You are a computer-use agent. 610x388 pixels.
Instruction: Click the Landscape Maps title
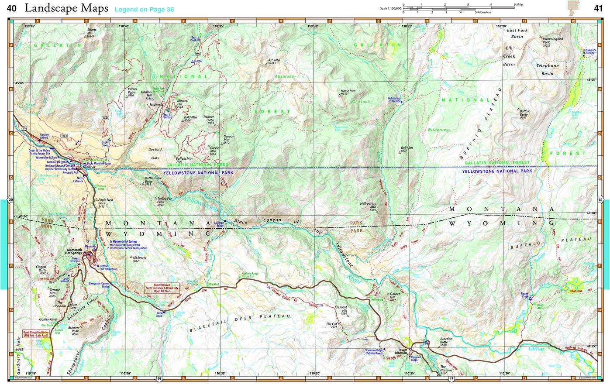[66, 8]
